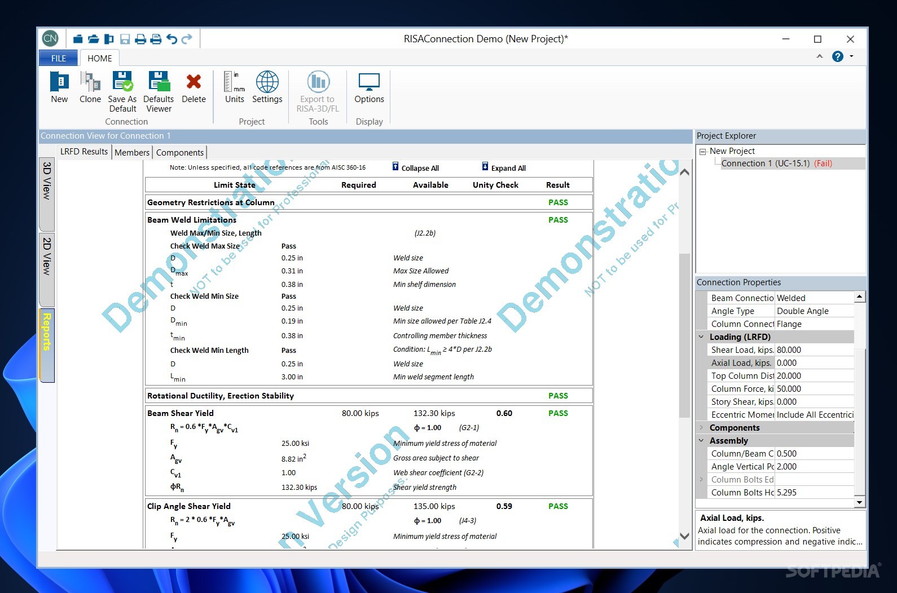Expand the Components property group

pos(701,427)
